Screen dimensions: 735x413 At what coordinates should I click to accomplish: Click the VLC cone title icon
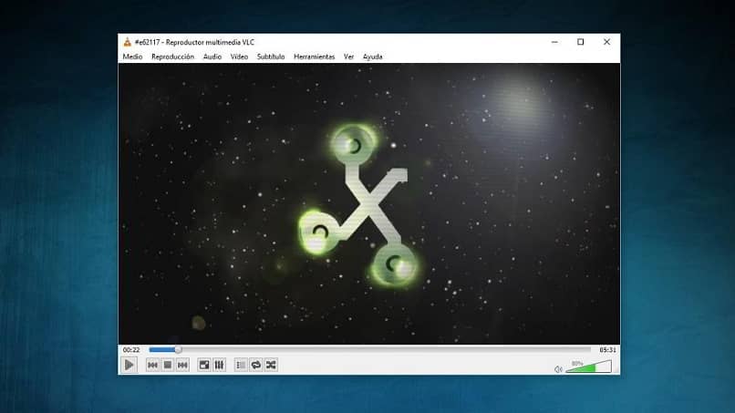pyautogui.click(x=127, y=42)
